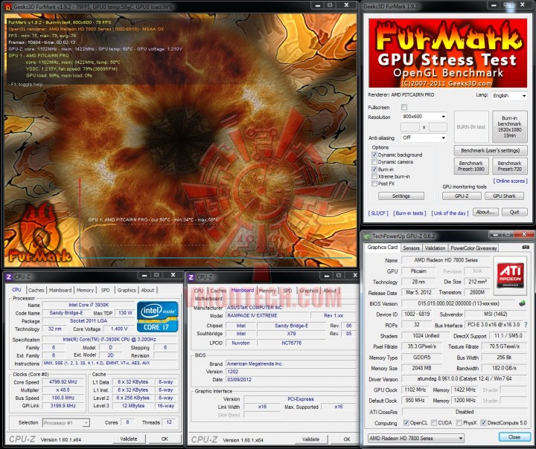Disable Dynamic background option
The image size is (536, 449).
(x=374, y=155)
